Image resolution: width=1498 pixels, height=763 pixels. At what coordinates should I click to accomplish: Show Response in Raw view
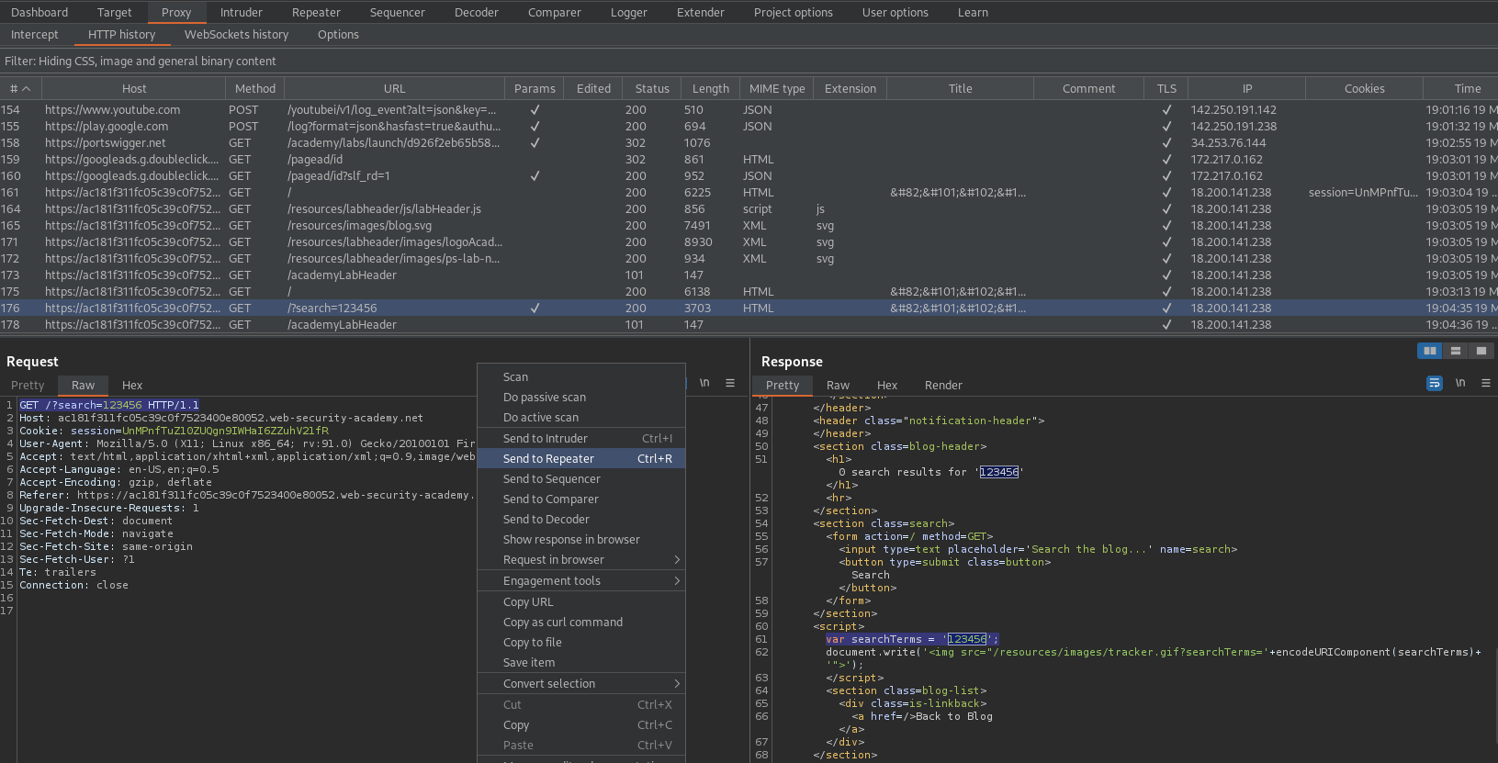click(x=838, y=385)
